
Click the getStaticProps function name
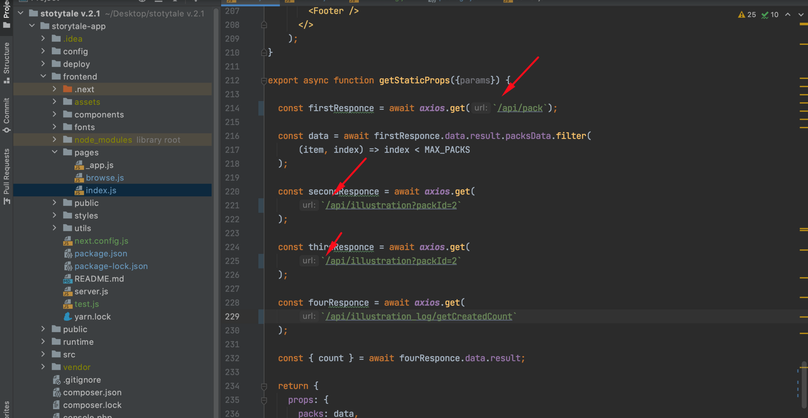pos(415,80)
